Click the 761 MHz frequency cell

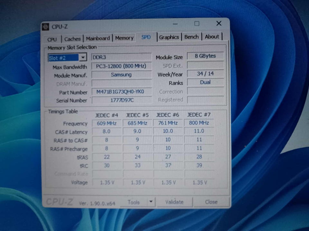168,123
